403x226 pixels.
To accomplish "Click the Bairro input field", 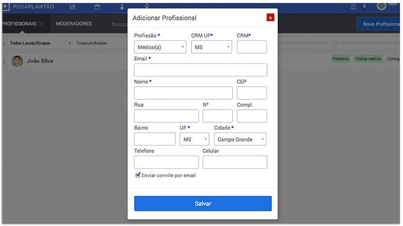I will point(155,139).
